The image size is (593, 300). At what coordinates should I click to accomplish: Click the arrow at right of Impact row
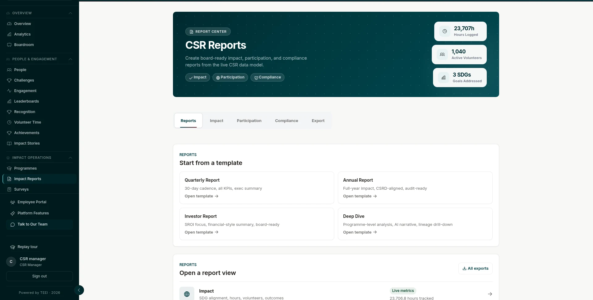pos(490,294)
